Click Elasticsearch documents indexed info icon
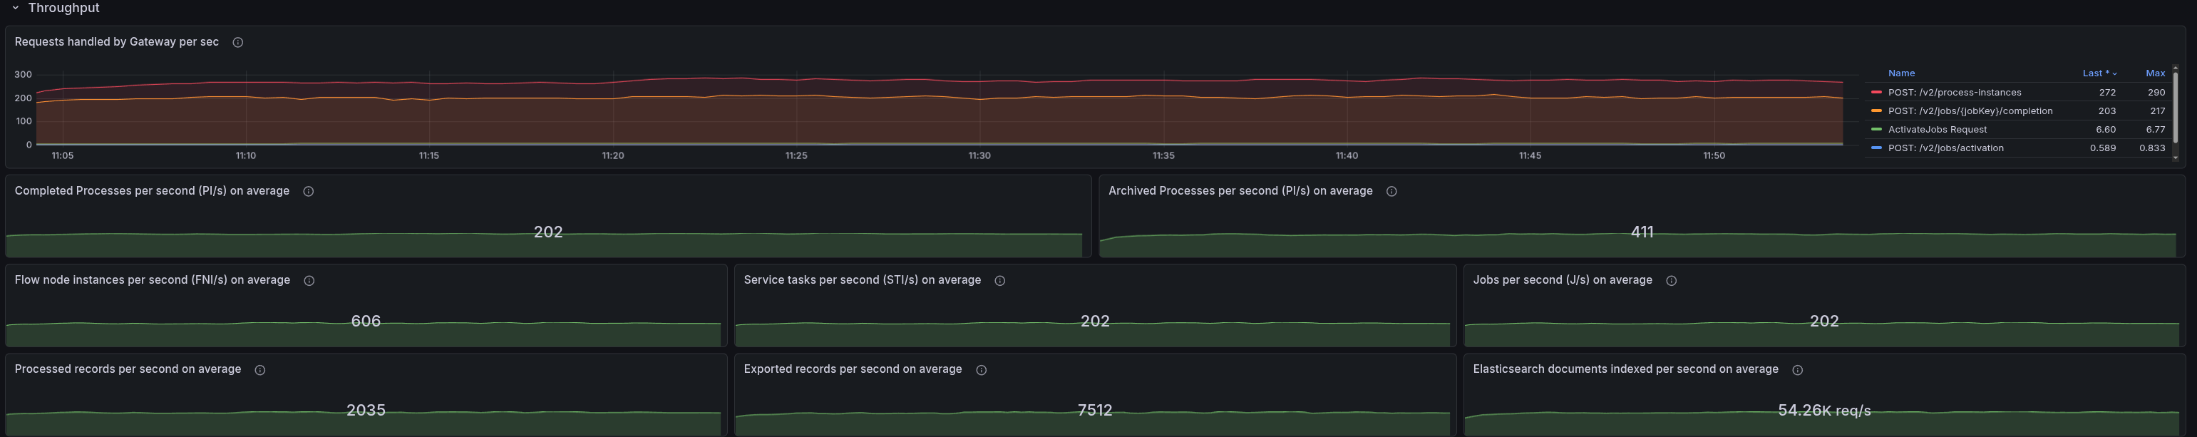The height and width of the screenshot is (437, 2197). tap(1798, 369)
